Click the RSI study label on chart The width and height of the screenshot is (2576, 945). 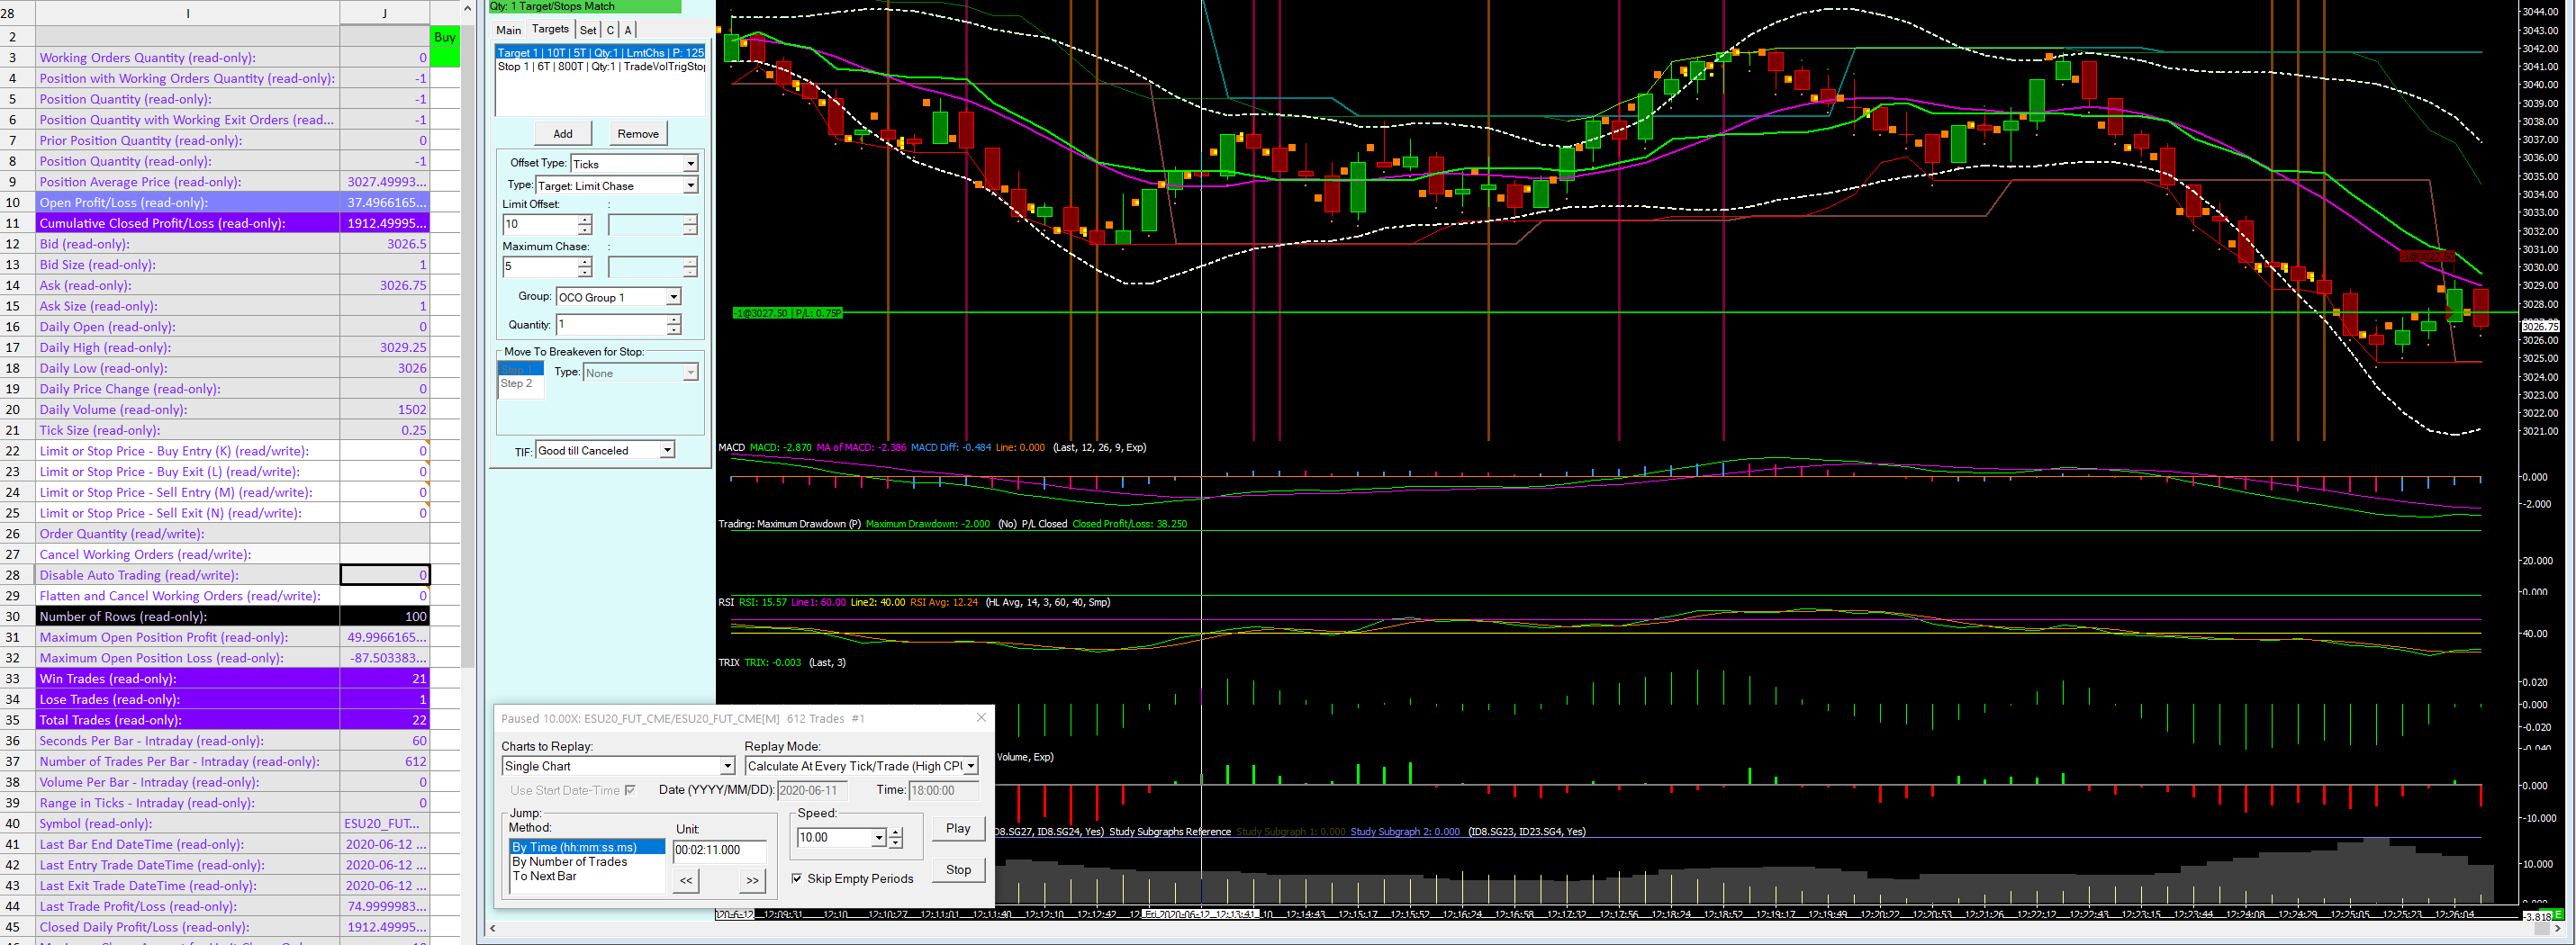click(726, 602)
